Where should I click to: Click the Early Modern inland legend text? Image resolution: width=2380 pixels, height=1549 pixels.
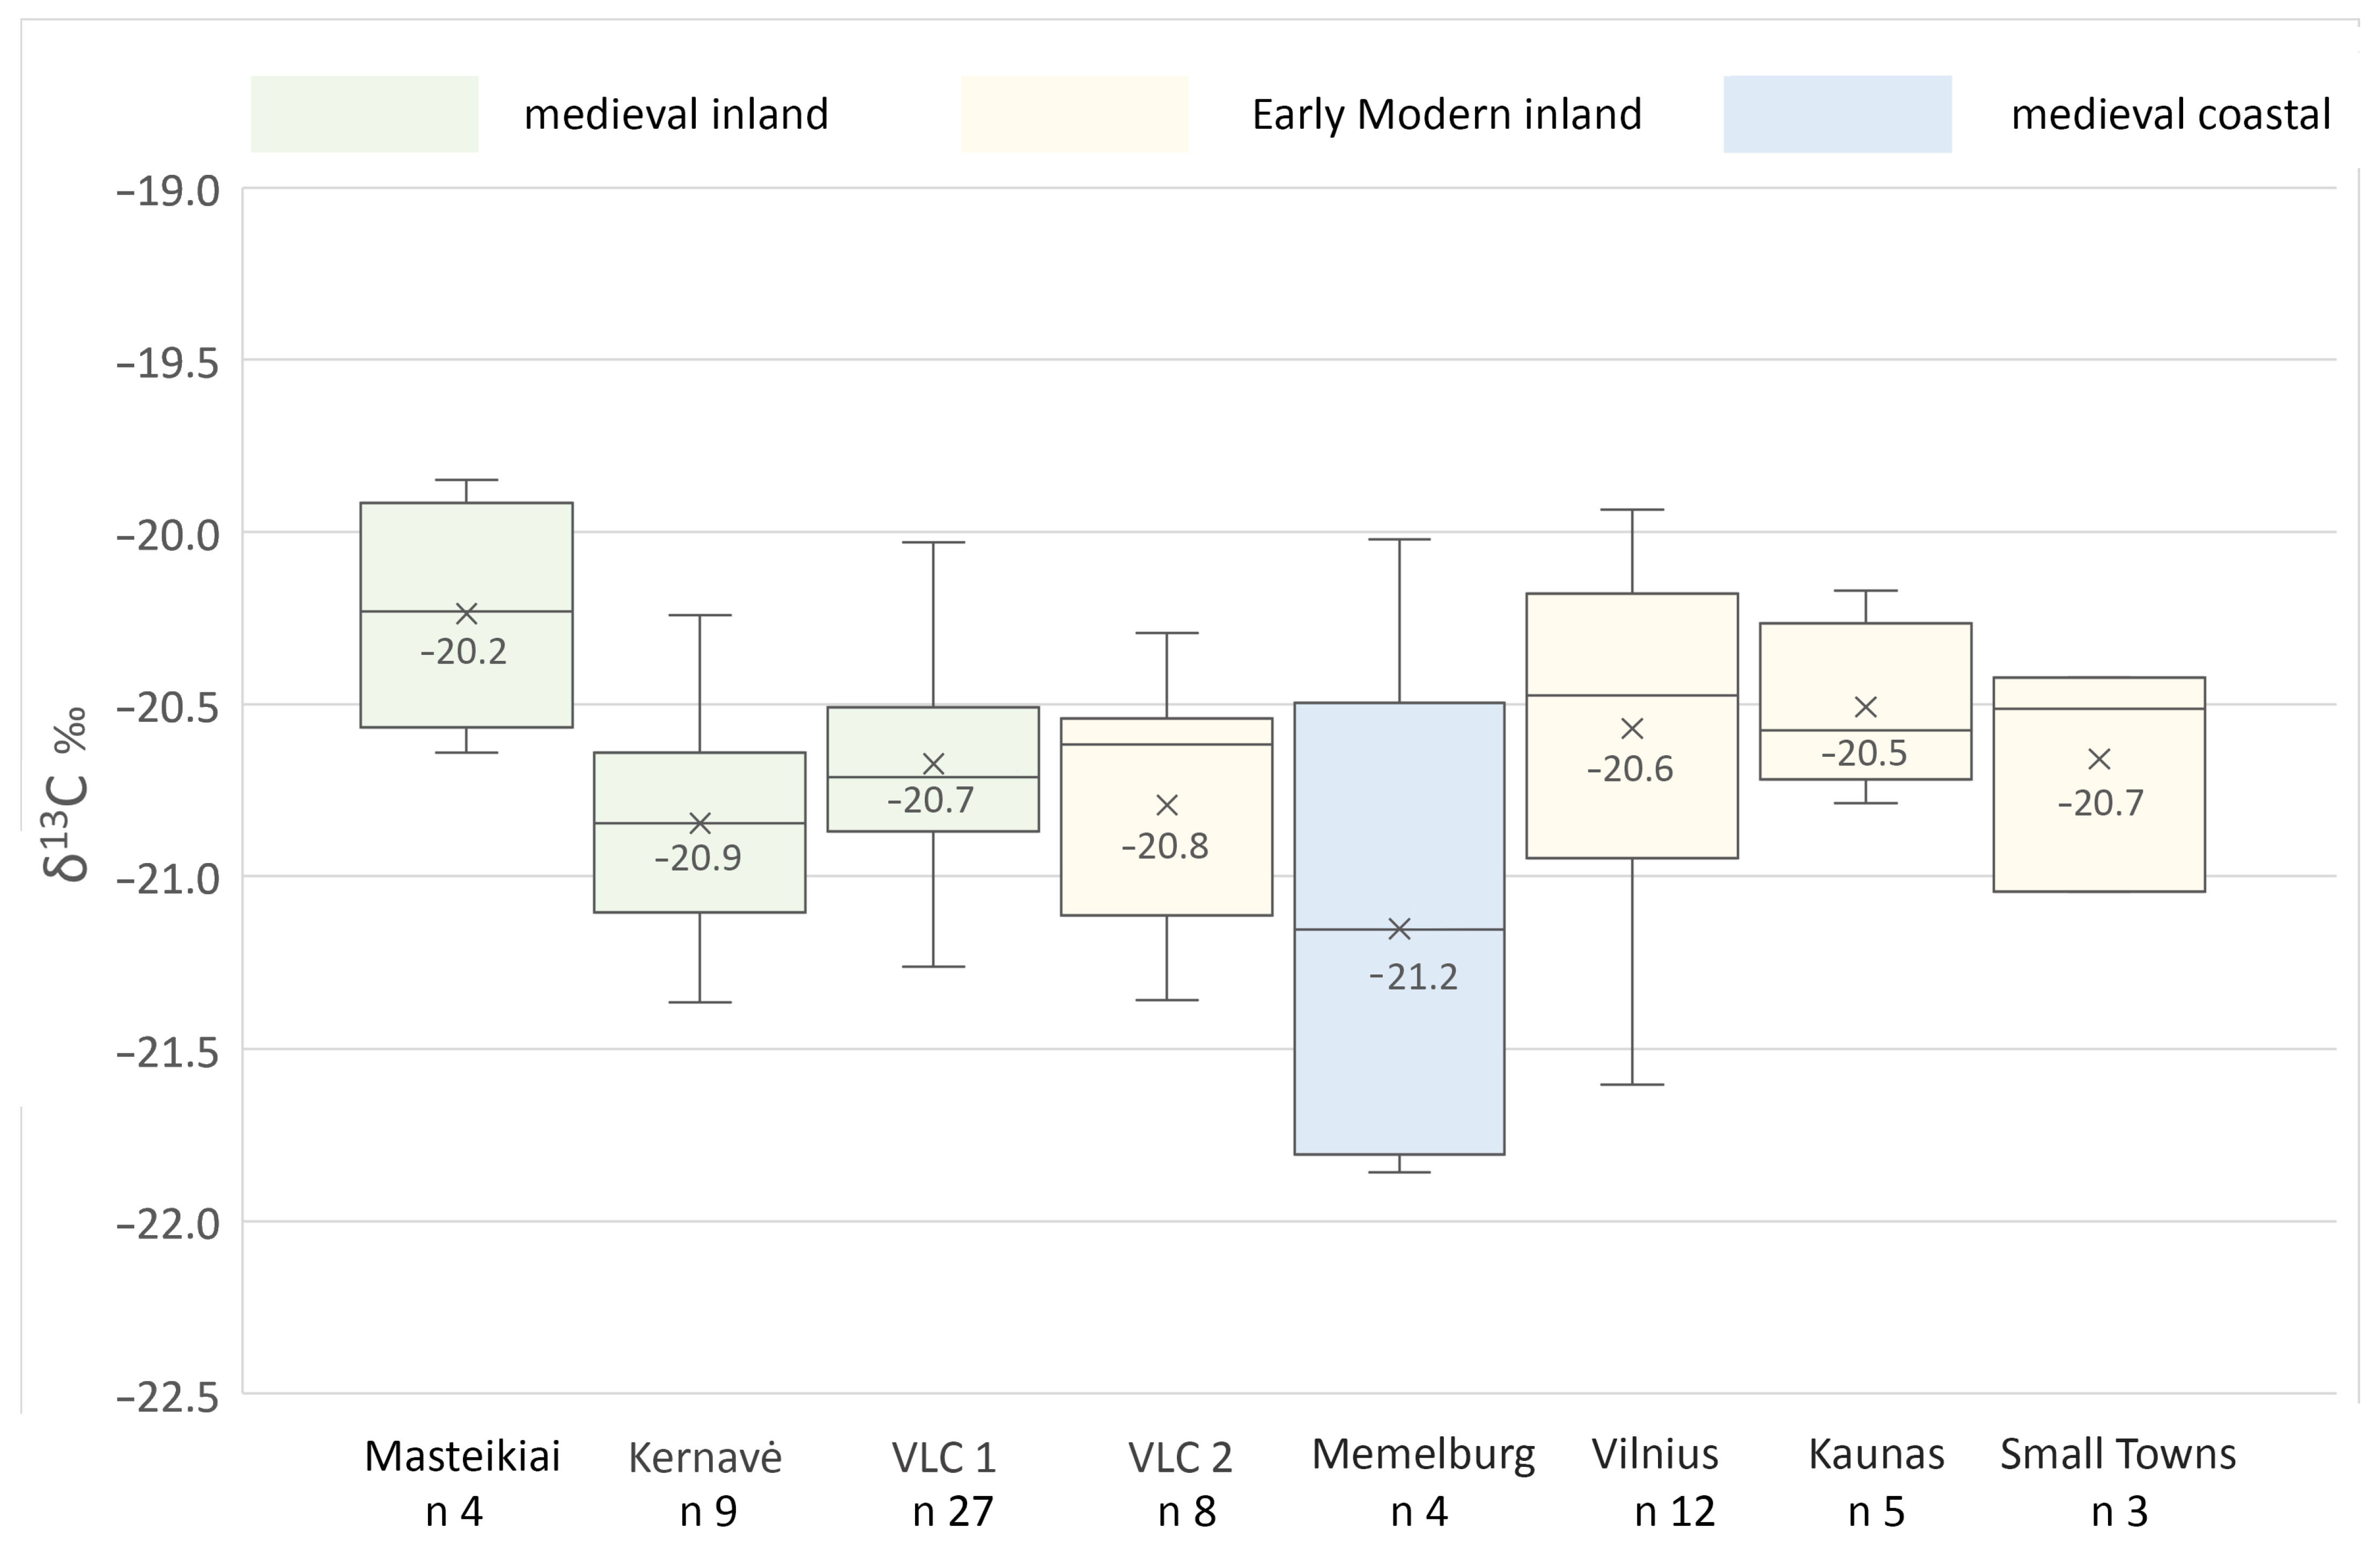click(1446, 114)
